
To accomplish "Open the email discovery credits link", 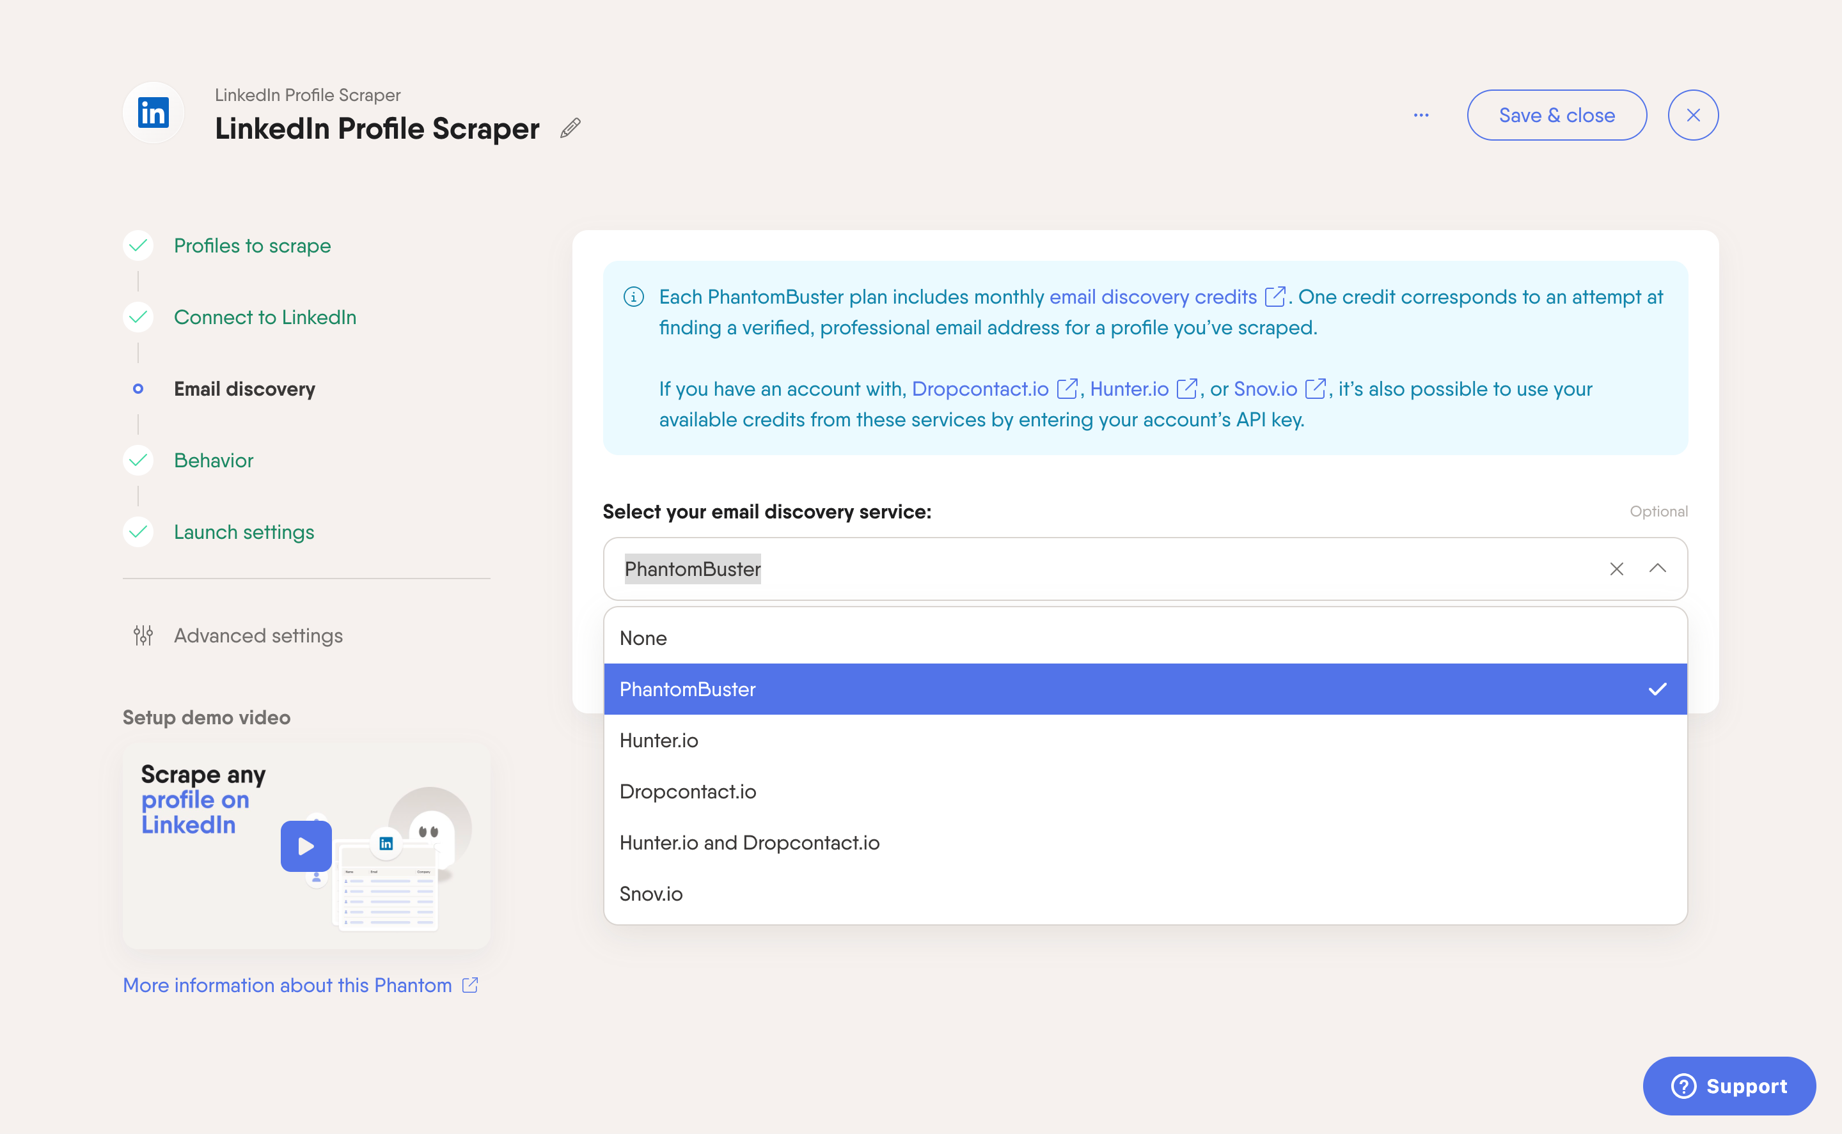I will pyautogui.click(x=1153, y=297).
